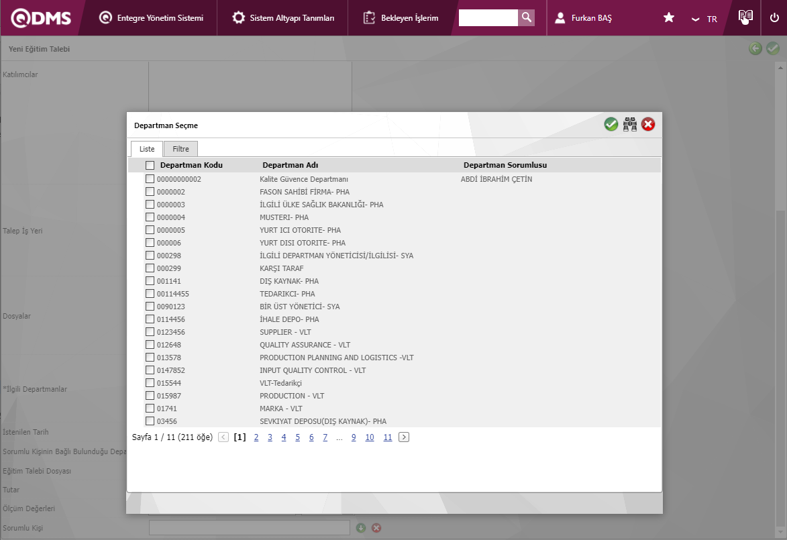Open the TR language dropdown

tap(704, 19)
